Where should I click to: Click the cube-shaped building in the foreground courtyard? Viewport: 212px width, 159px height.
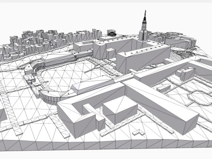tap(120, 110)
